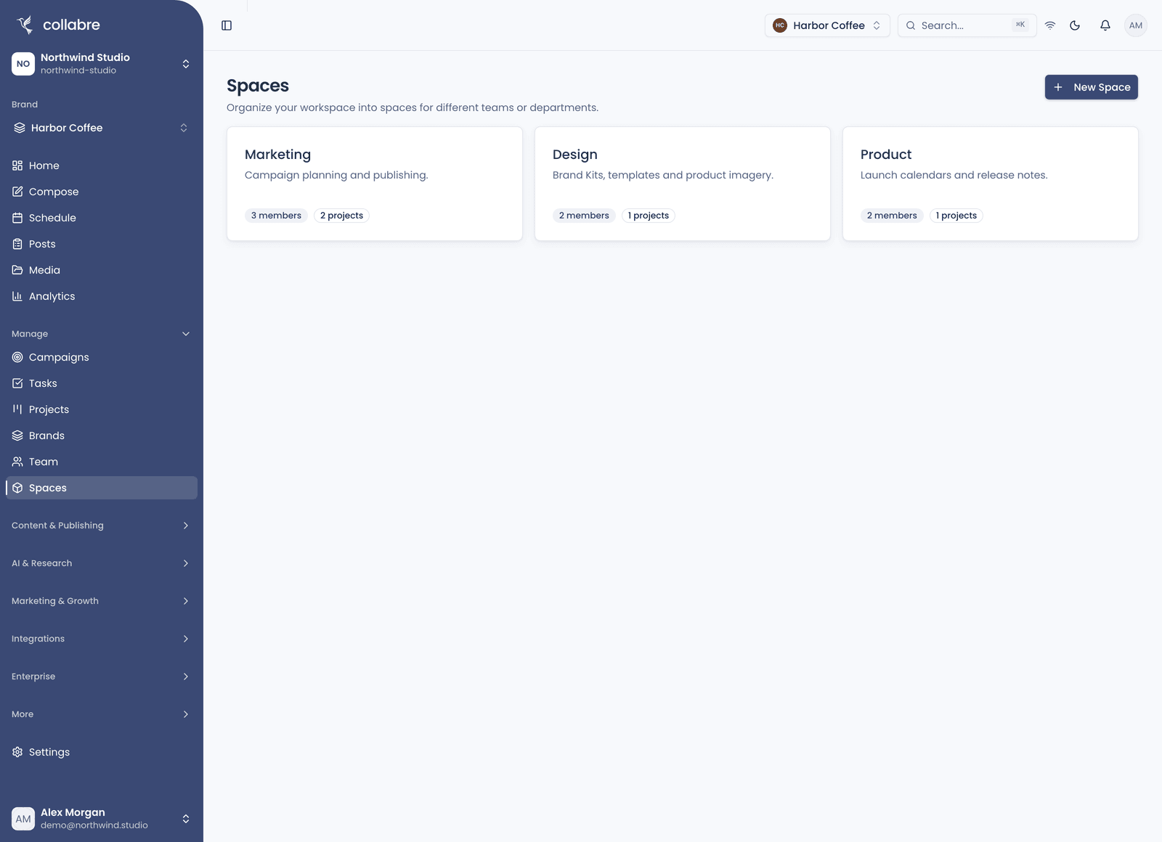Click Marketing's 2 projects badge
1162x842 pixels.
click(x=341, y=216)
